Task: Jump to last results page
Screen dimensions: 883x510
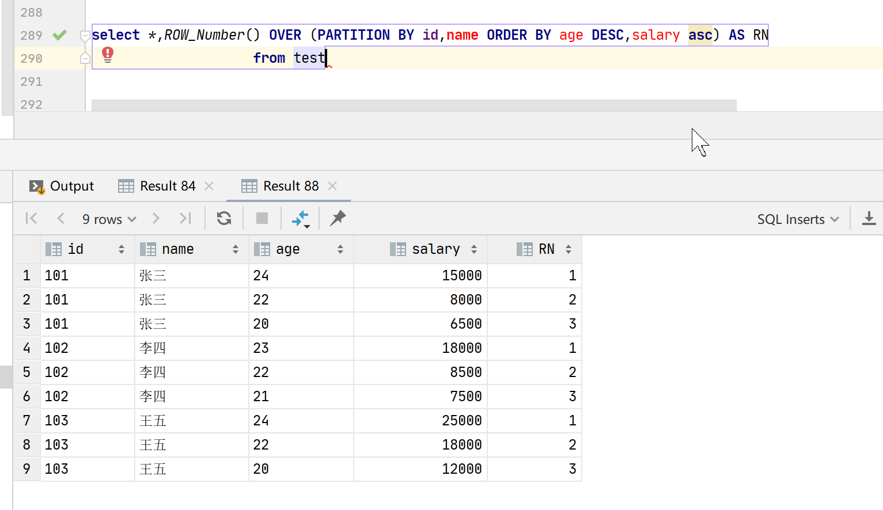Action: pyautogui.click(x=185, y=218)
